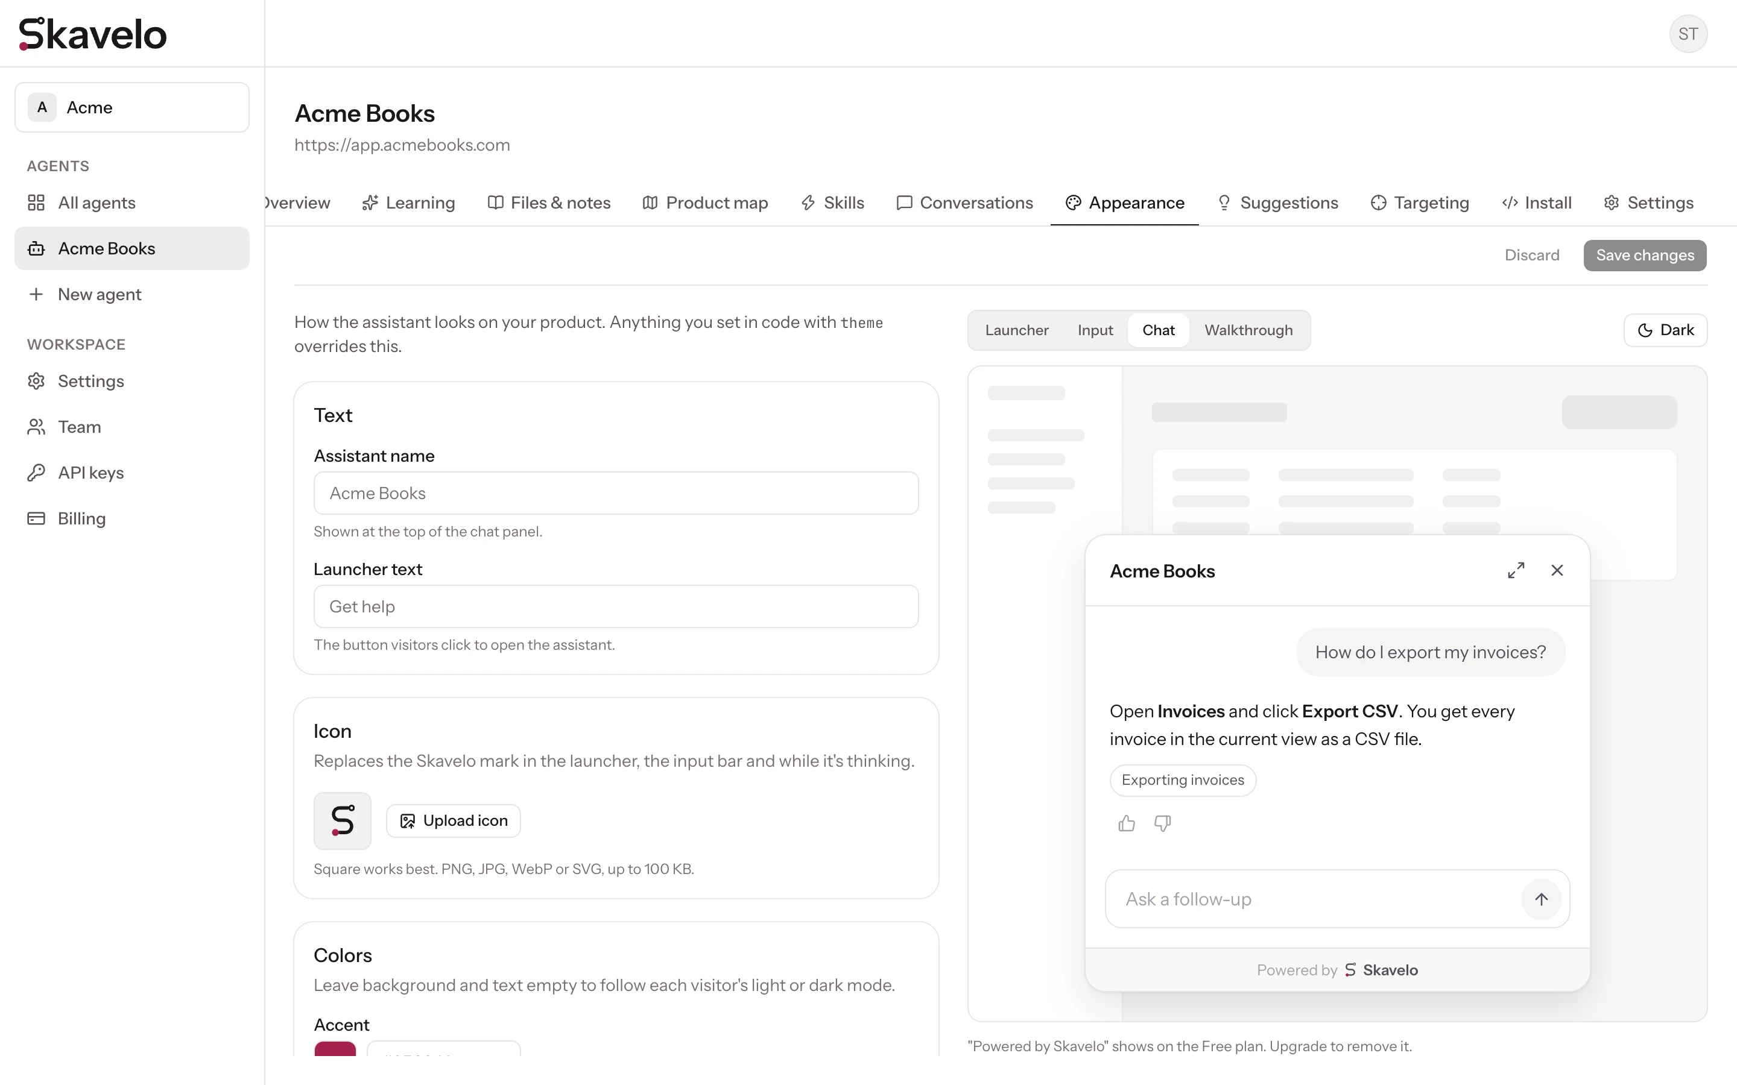Show the Input preview

point(1095,330)
